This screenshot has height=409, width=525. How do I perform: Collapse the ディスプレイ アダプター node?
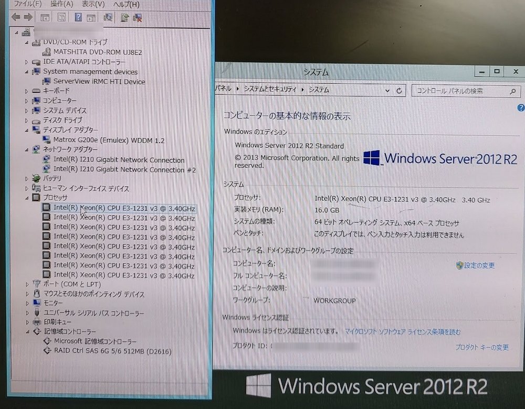(x=27, y=130)
